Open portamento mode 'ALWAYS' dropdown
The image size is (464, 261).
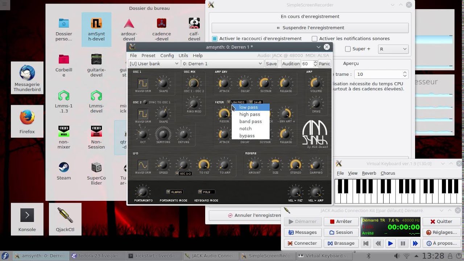coord(174,192)
